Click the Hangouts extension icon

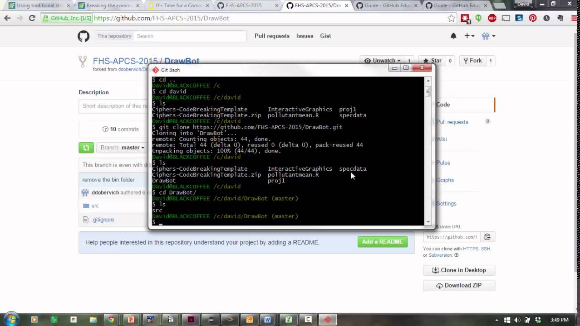click(478, 18)
